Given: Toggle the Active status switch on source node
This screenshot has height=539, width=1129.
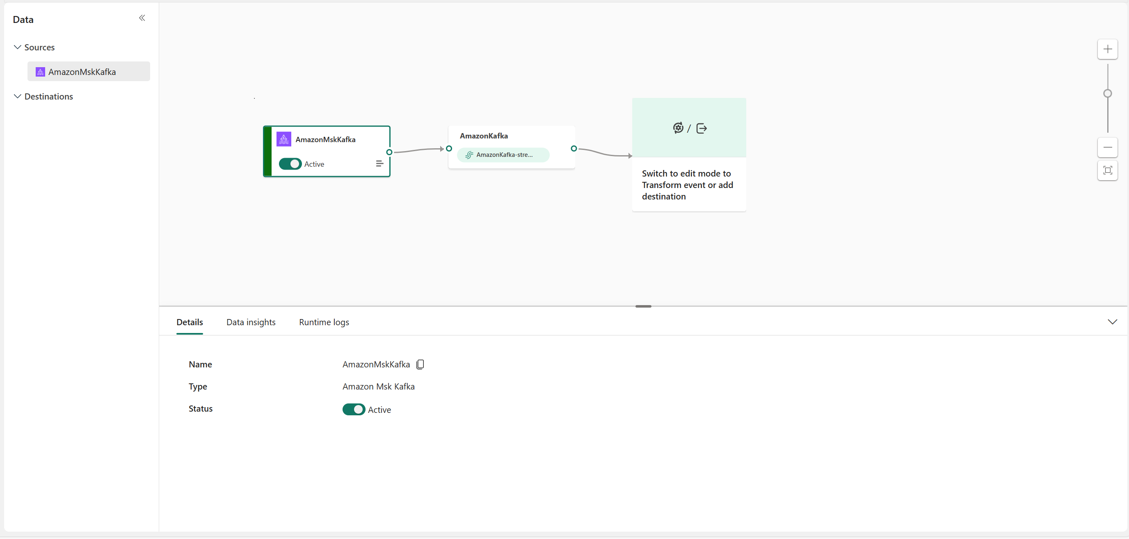Looking at the screenshot, I should (290, 164).
